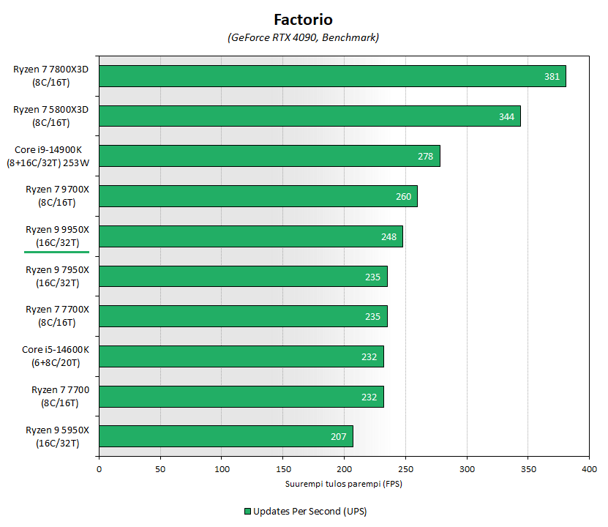The width and height of the screenshot is (608, 527).
Task: Click the green legend swatch for UPS
Action: coord(247,512)
